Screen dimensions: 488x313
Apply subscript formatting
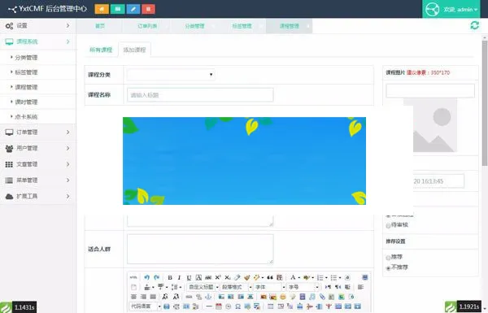(228, 277)
